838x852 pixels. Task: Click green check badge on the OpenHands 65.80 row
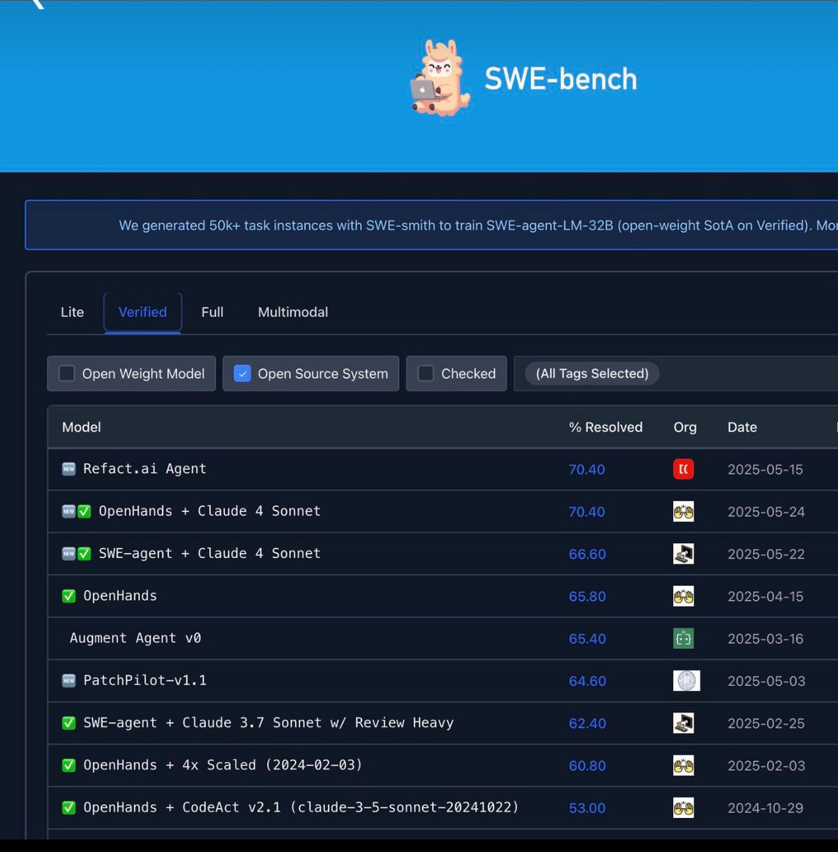tap(69, 596)
